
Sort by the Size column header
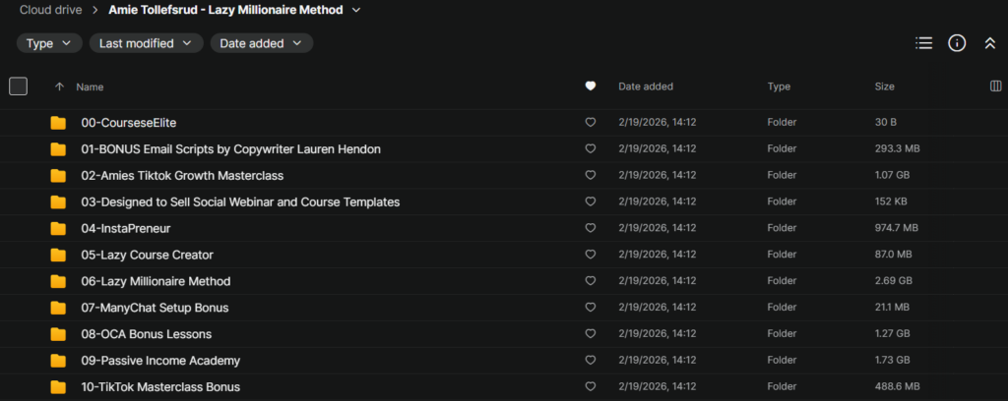click(x=884, y=86)
